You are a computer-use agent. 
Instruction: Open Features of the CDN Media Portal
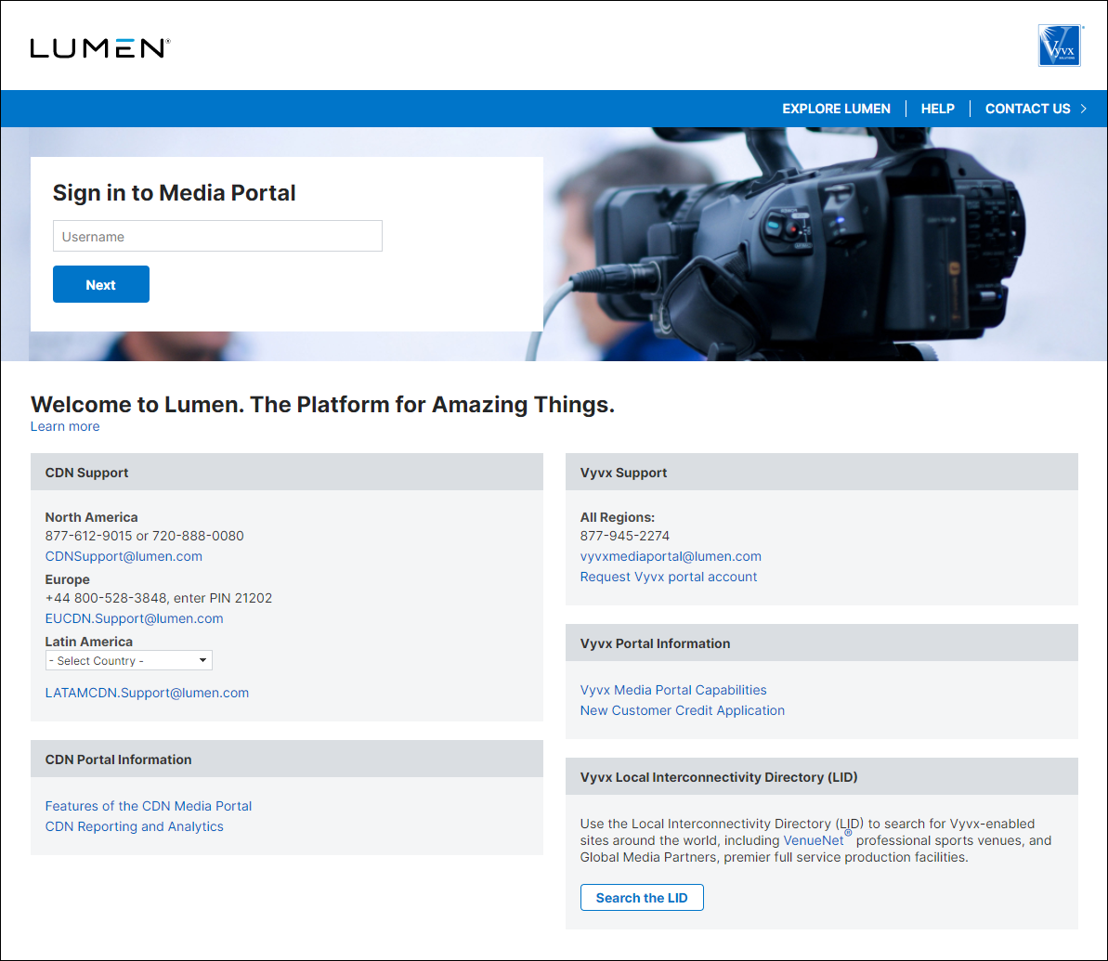tap(149, 806)
